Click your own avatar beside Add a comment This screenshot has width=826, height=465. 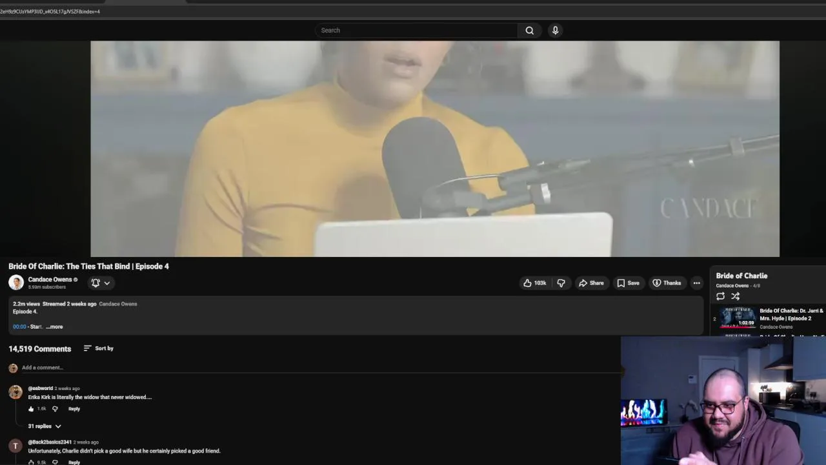pos(13,368)
